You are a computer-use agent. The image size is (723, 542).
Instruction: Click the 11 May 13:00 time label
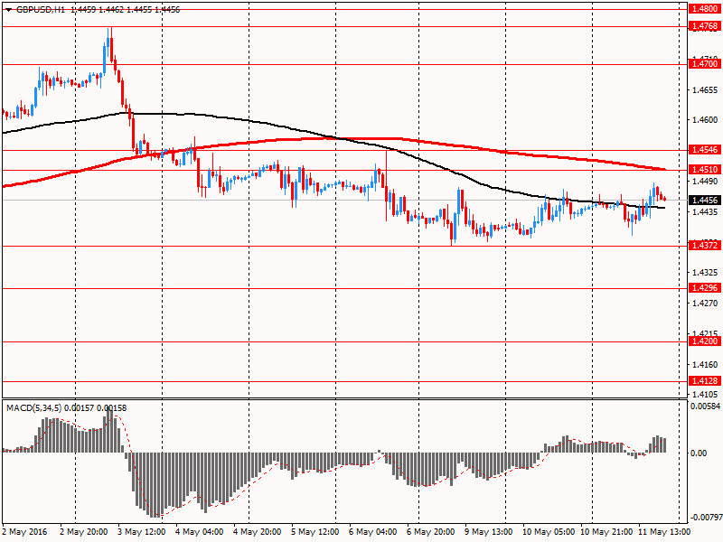(x=664, y=532)
